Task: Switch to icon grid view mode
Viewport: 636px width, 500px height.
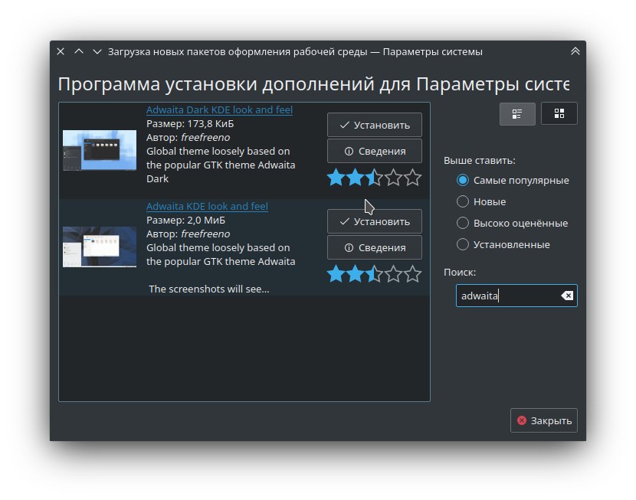Action: point(559,114)
